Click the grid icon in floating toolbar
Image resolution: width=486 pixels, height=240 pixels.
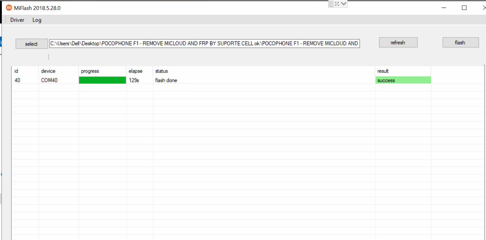331,4
